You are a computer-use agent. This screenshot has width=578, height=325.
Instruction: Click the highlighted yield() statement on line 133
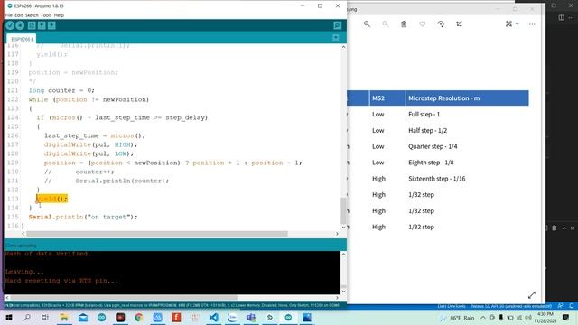coord(52,199)
